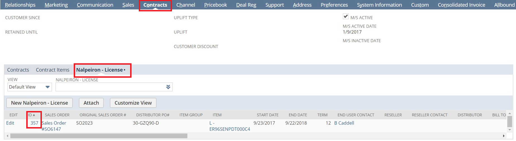Image resolution: width=516 pixels, height=141 pixels.
Task: Open the Default View dropdown
Action: 30,87
